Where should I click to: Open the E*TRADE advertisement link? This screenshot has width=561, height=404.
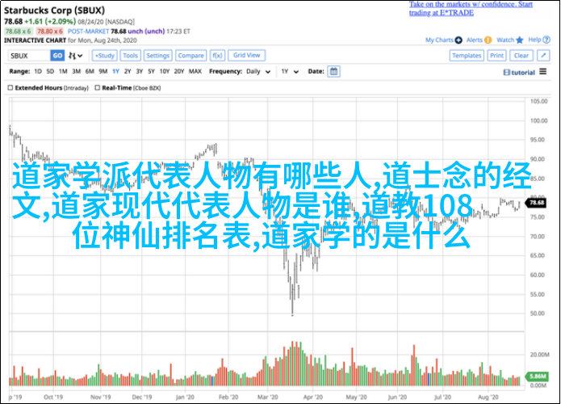point(471,9)
